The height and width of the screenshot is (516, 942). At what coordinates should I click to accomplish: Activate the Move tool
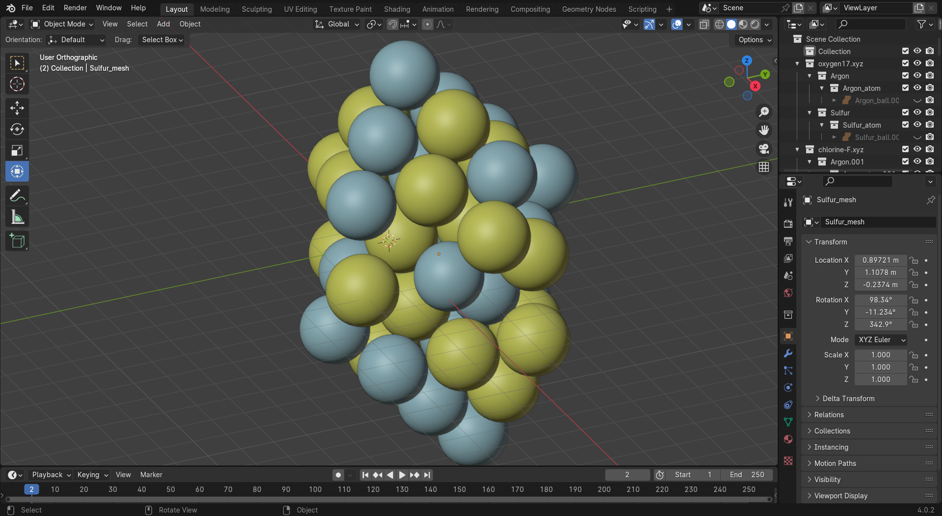(x=17, y=108)
